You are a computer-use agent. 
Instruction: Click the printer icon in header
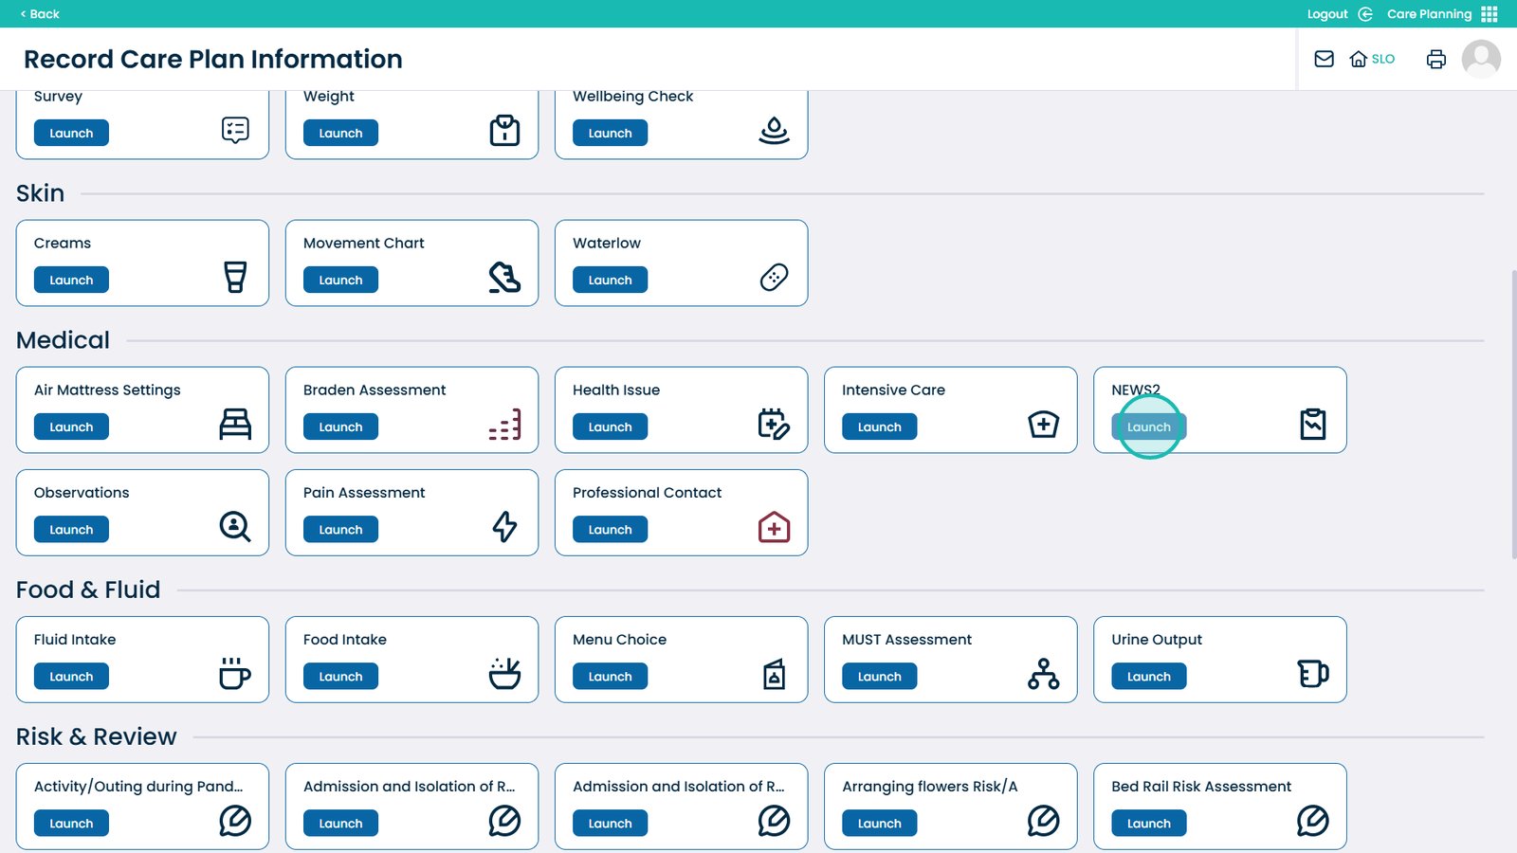click(1436, 59)
